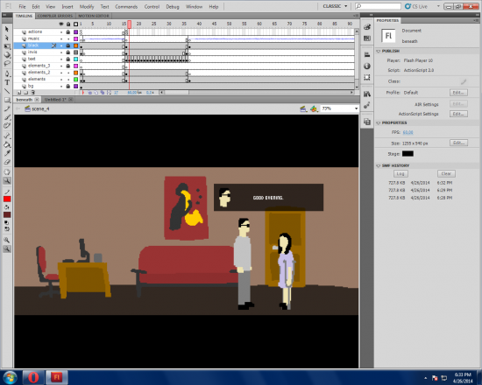Open the dark red fill color swatch
Viewport: 482px width, 385px height.
tap(7, 214)
